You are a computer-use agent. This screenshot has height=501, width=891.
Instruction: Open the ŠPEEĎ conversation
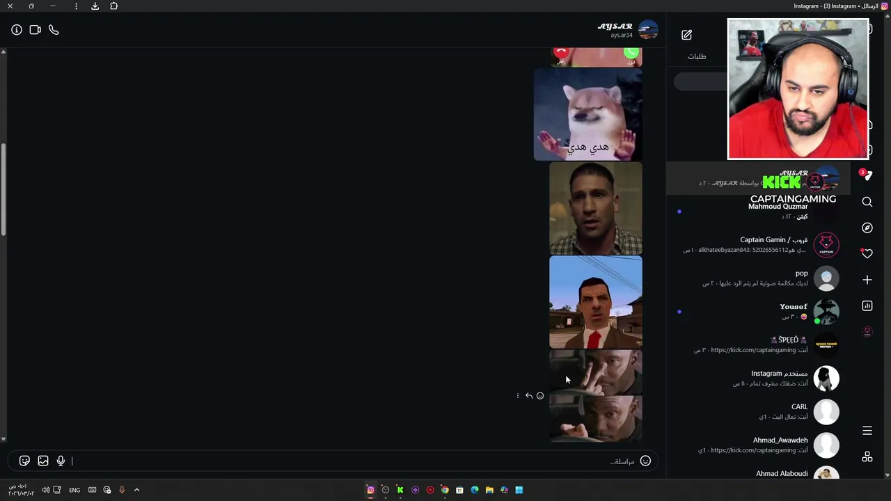759,345
